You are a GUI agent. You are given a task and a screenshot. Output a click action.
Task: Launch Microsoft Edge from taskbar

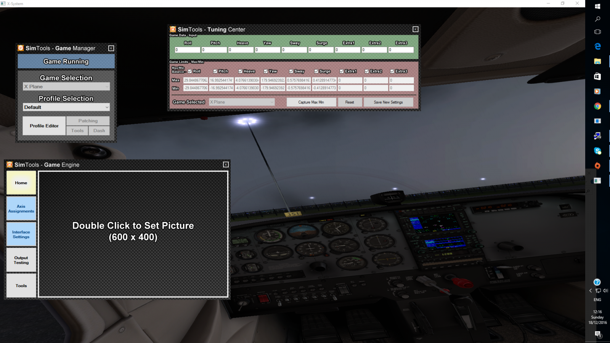coord(597,46)
